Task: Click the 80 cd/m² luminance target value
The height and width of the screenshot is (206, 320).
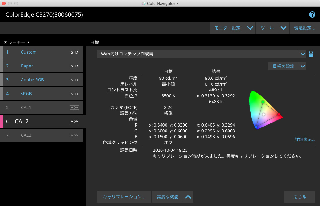Action: pos(168,78)
